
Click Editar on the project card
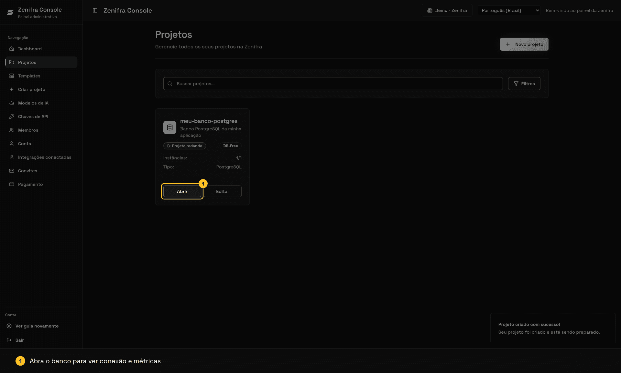click(223, 191)
